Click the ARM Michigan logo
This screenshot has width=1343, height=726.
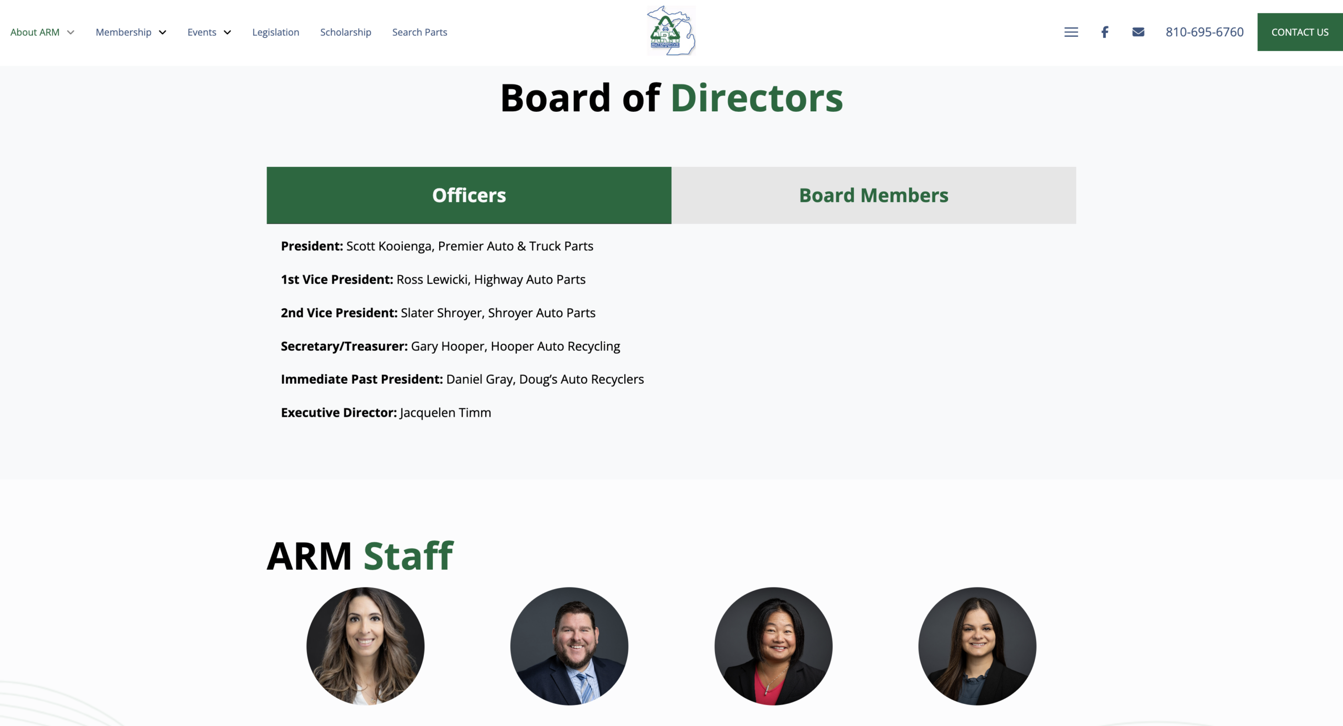tap(671, 31)
